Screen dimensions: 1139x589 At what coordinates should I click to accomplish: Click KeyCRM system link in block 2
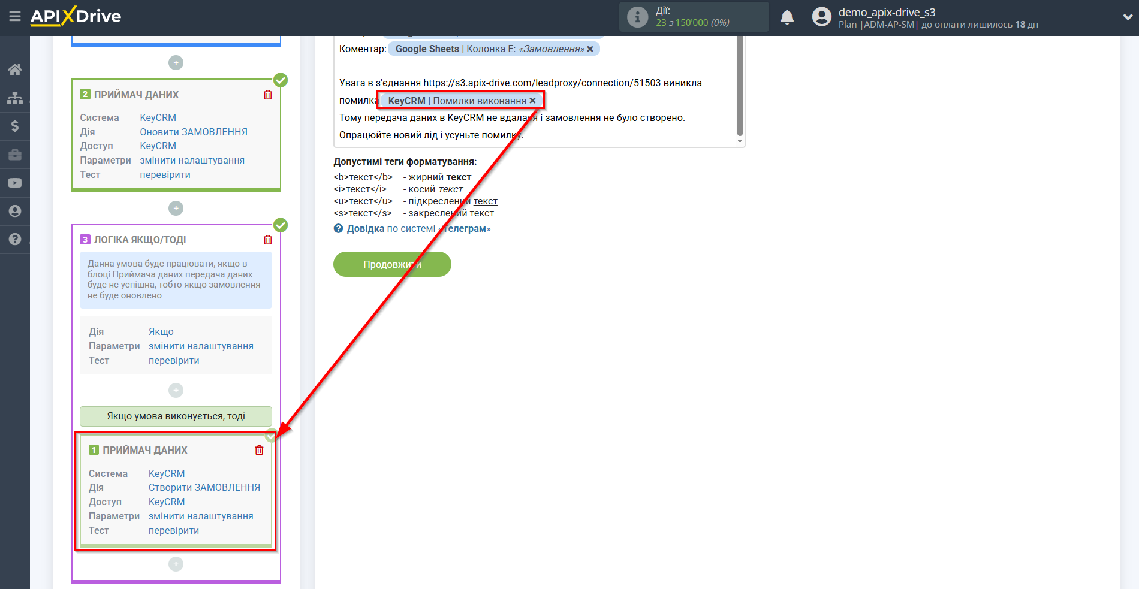coord(158,117)
